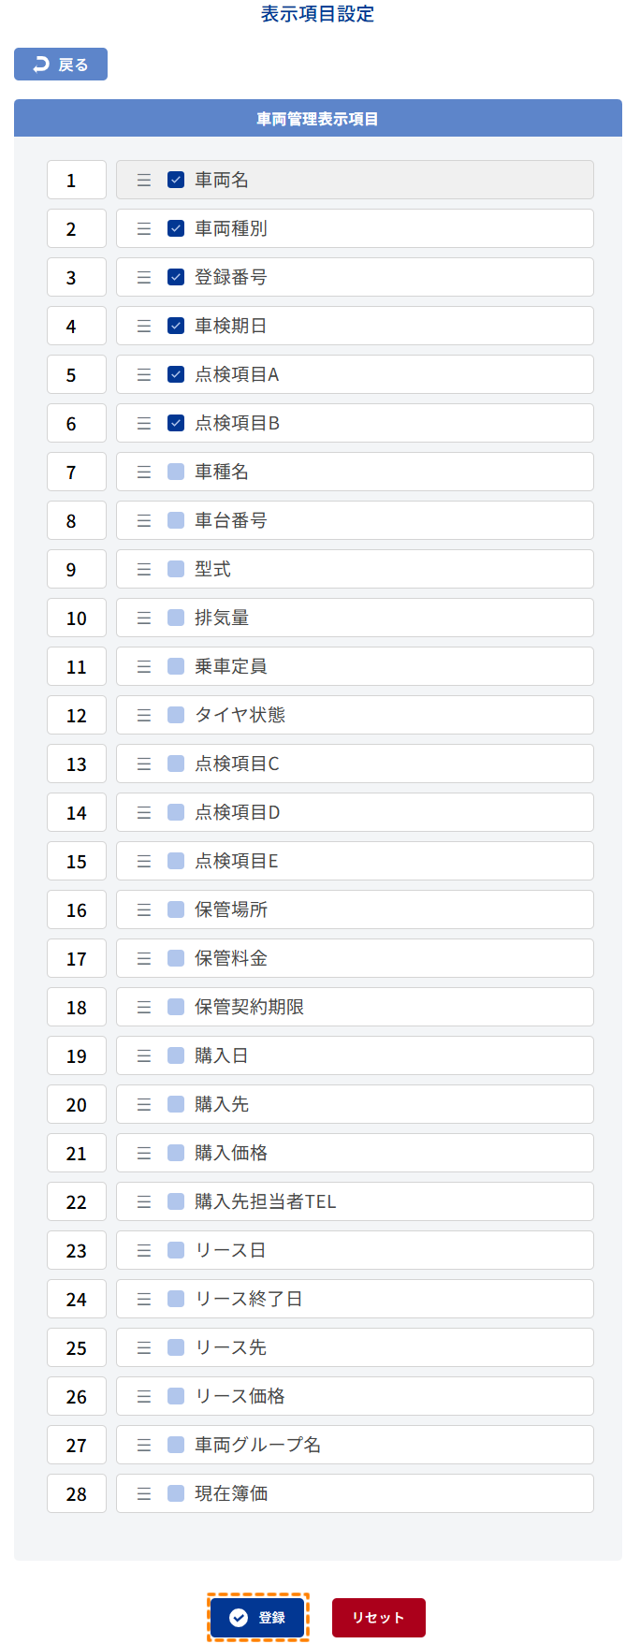This screenshot has width=640, height=1644.
Task: Click the drag handle next to 現在簿価
Action: click(x=144, y=1493)
